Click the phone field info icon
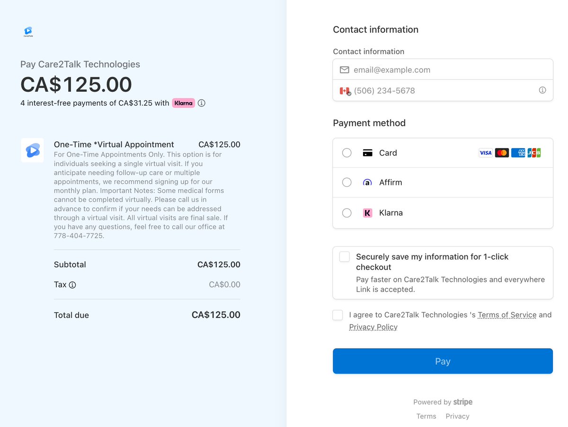Image resolution: width=568 pixels, height=427 pixels. [x=542, y=90]
